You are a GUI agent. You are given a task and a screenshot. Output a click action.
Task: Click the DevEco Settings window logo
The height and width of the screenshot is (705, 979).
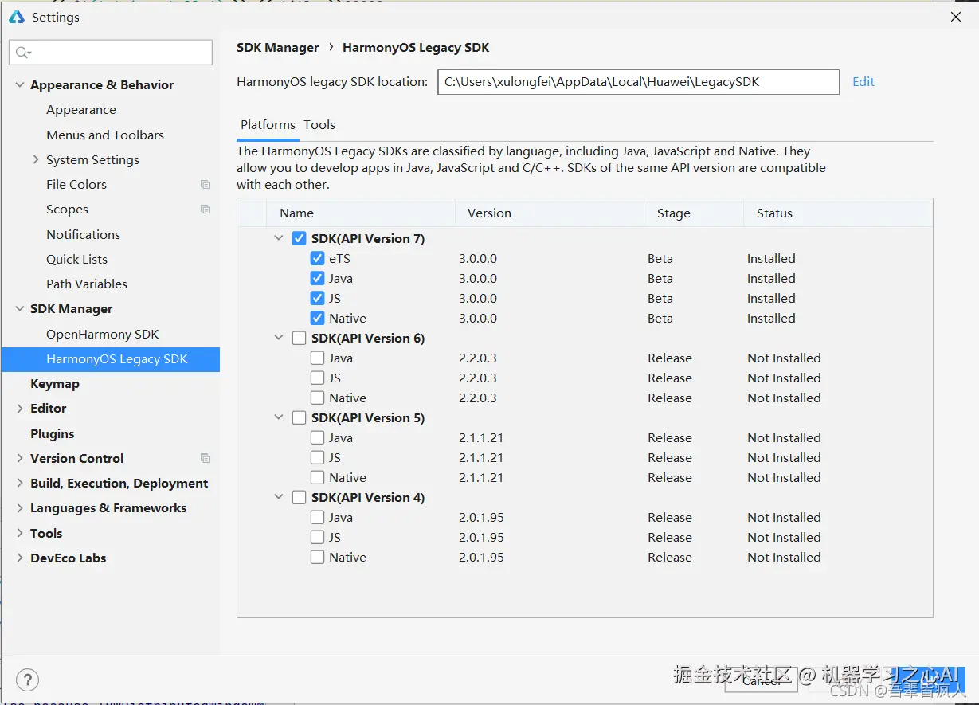point(18,17)
